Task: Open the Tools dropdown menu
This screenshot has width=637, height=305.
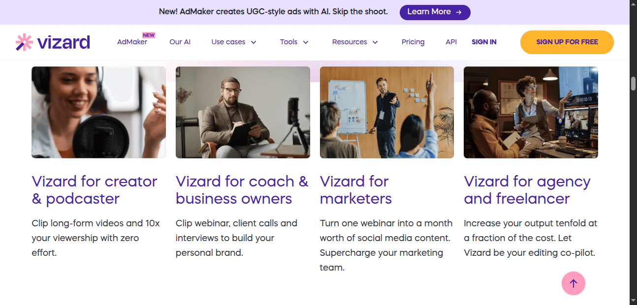Action: [294, 42]
